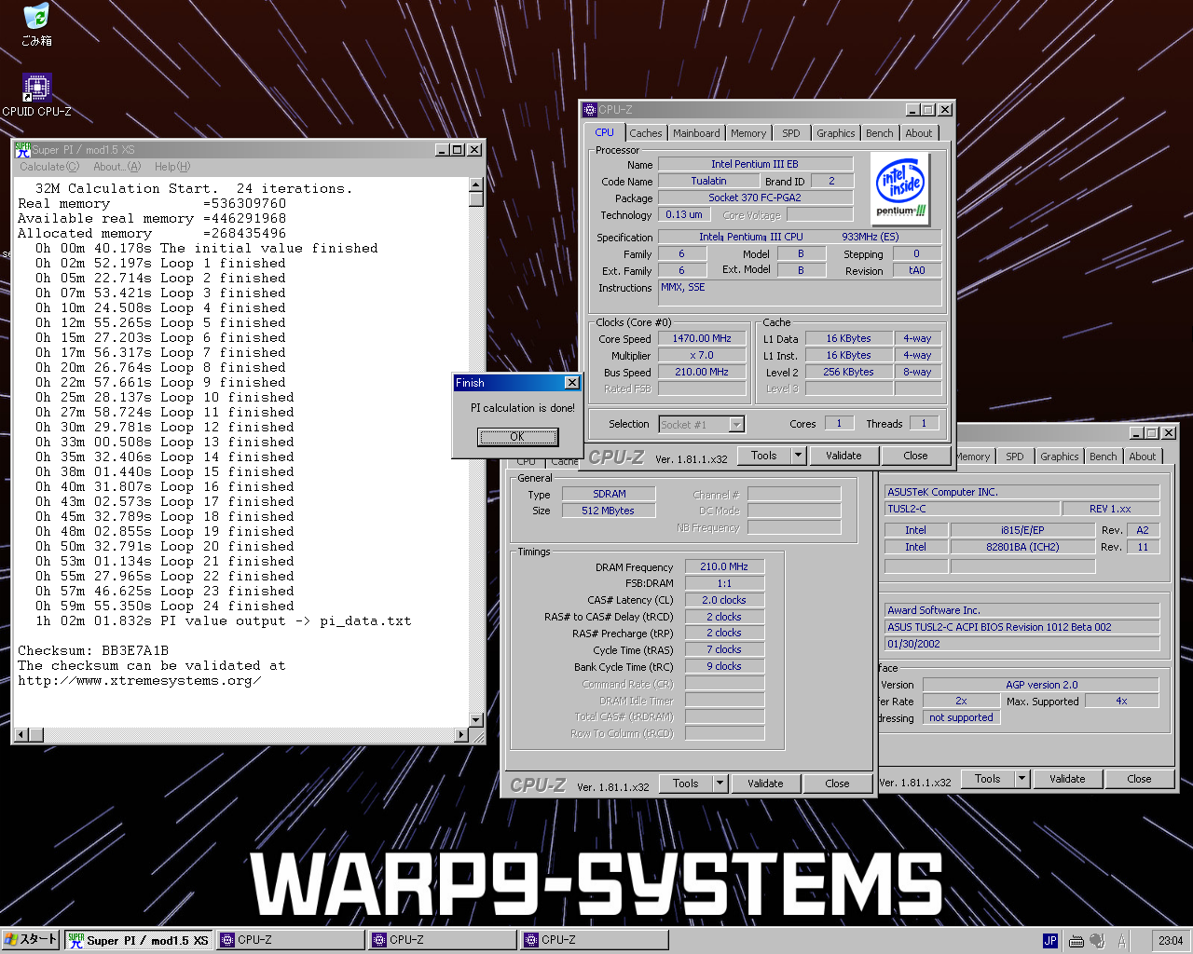Select the third CPU-Z taskbar button
This screenshot has width=1193, height=954.
coord(595,940)
